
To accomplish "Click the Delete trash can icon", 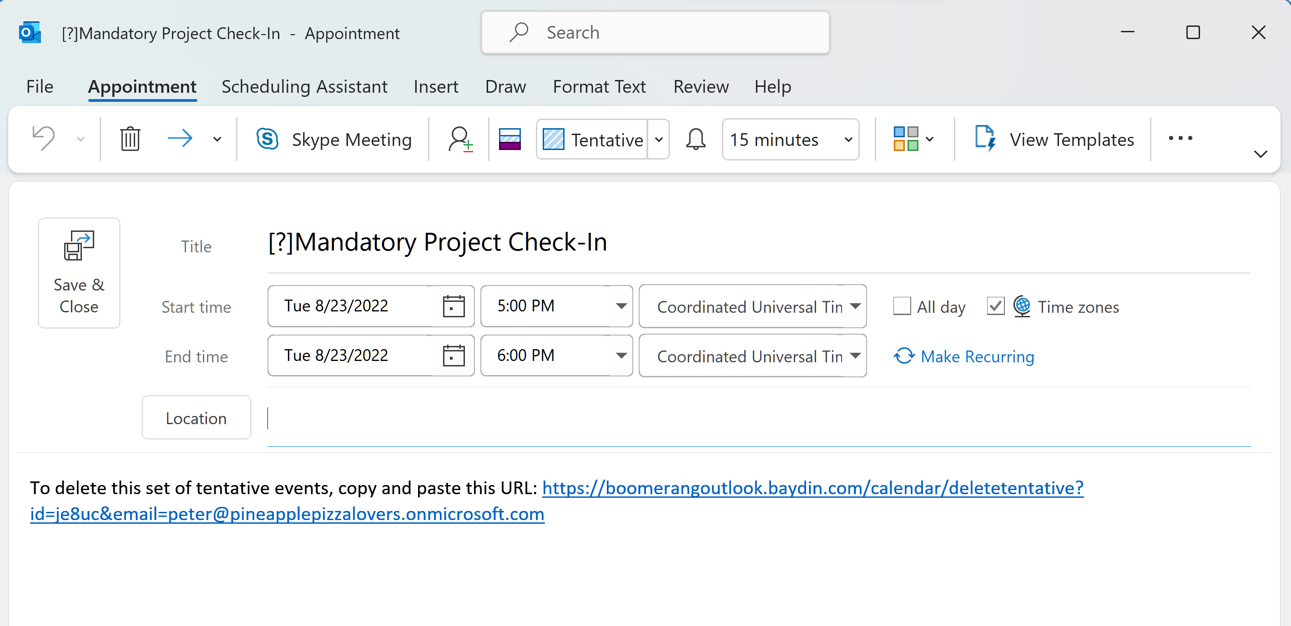I will coord(130,139).
